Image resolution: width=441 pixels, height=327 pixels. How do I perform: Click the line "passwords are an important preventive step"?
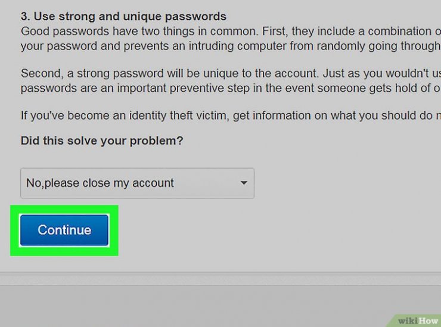click(226, 88)
